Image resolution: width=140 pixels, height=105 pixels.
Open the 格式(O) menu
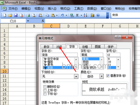click(x=65, y=9)
